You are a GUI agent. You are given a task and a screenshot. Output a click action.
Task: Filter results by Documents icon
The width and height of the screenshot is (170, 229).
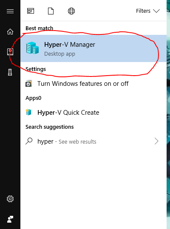click(x=51, y=11)
